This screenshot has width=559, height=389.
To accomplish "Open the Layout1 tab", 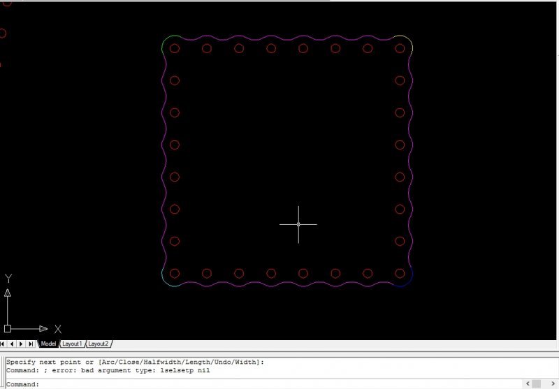I will click(72, 344).
